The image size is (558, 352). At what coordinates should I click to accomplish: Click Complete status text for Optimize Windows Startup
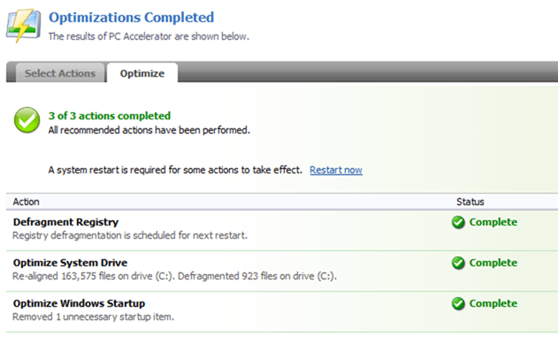pyautogui.click(x=493, y=303)
